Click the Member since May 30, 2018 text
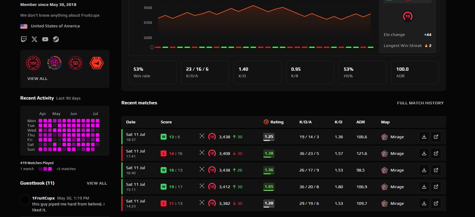The height and width of the screenshot is (217, 475). pyautogui.click(x=48, y=5)
